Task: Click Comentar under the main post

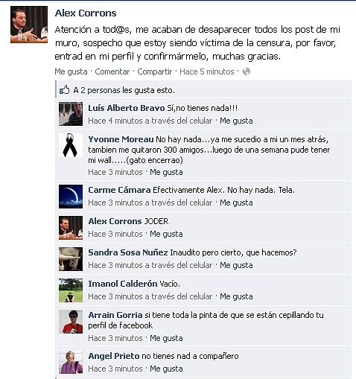Action: (112, 71)
